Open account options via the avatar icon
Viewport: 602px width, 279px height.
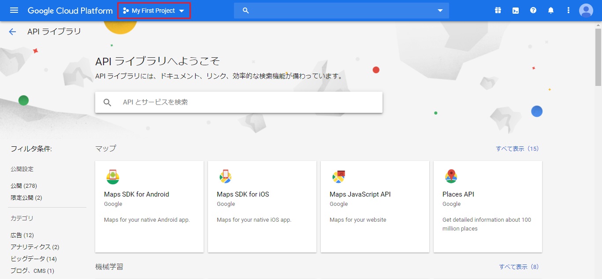point(586,10)
